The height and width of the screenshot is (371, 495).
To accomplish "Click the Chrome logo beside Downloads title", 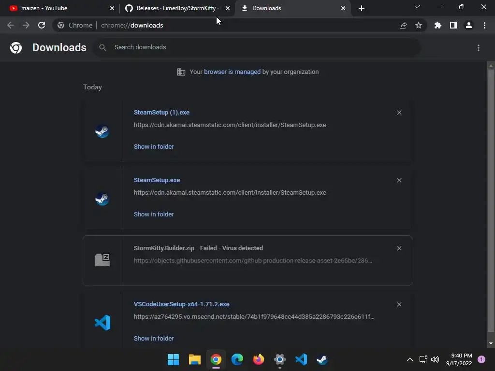I will (x=16, y=48).
